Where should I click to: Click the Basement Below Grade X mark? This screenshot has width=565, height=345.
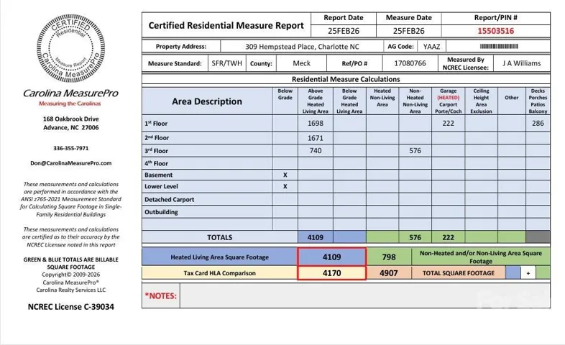point(285,175)
